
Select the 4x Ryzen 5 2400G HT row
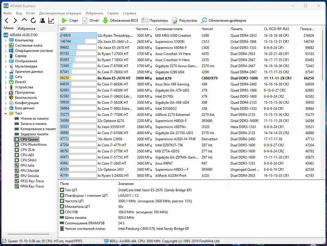click(x=187, y=176)
